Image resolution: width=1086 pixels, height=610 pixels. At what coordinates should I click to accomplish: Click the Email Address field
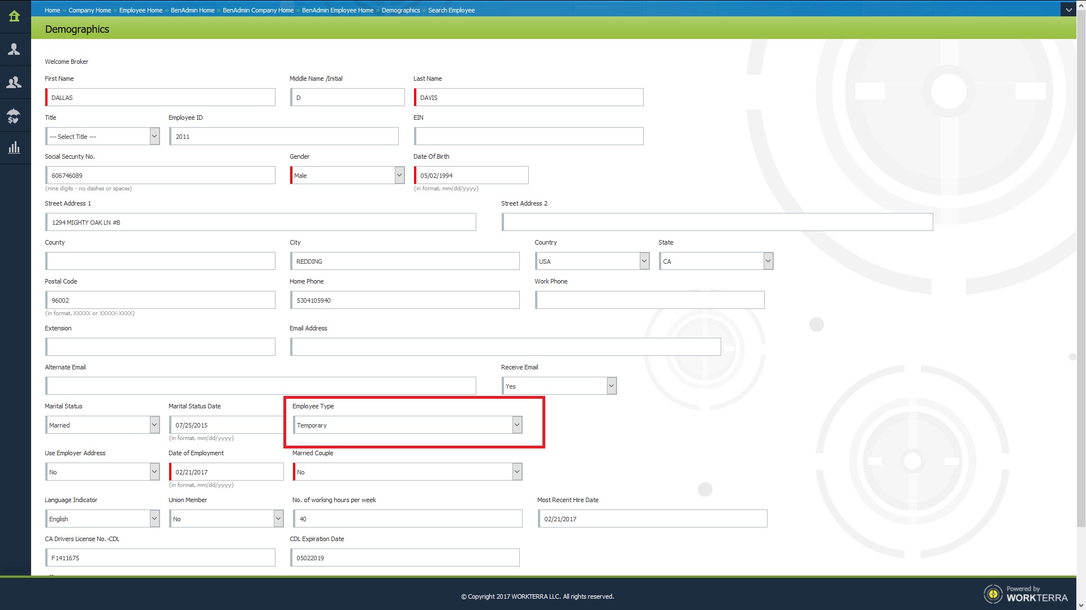pyautogui.click(x=506, y=347)
